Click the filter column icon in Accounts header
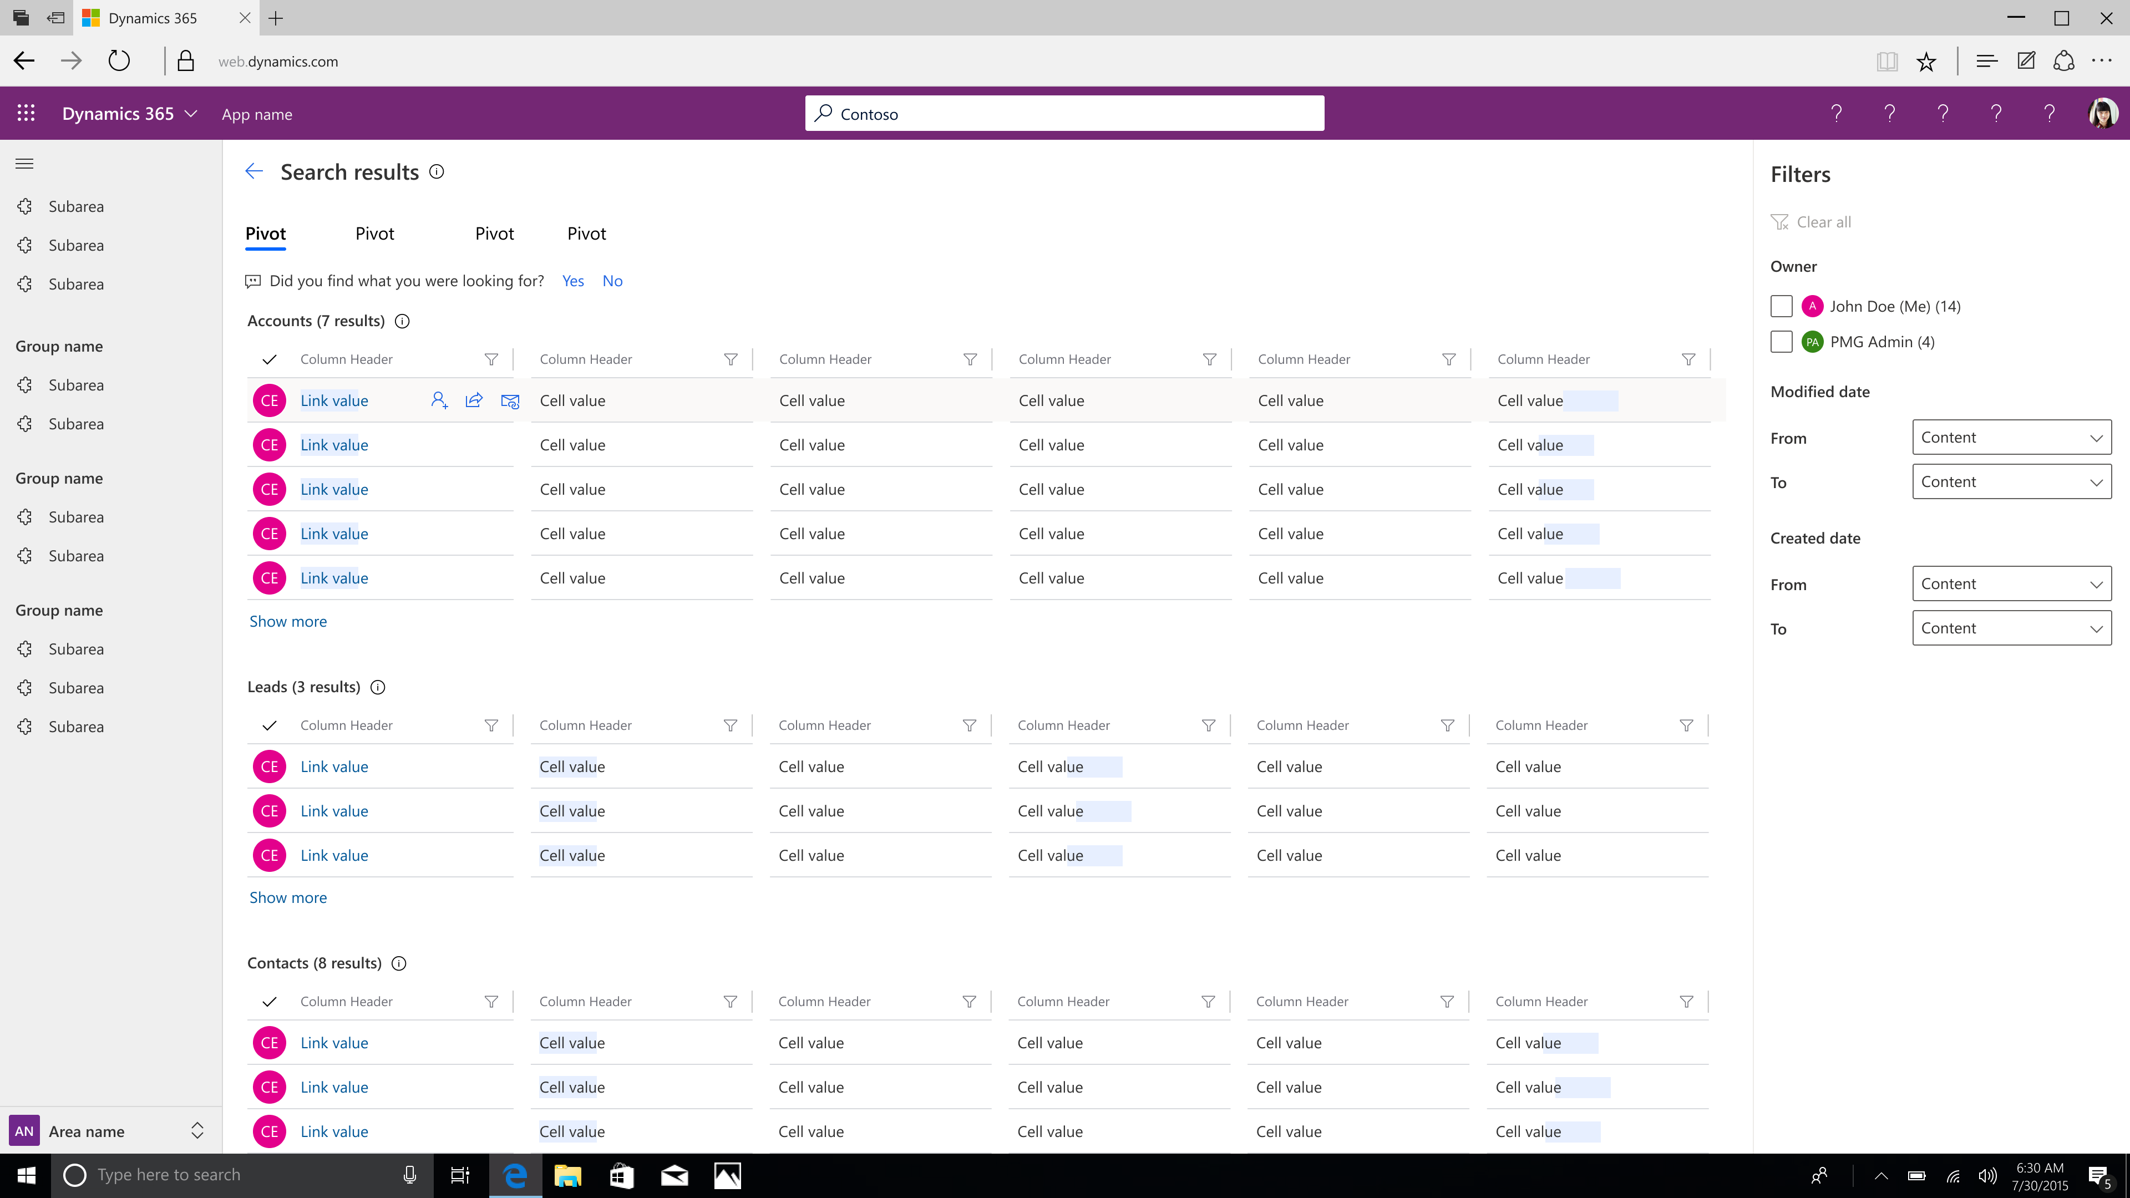This screenshot has width=2130, height=1198. [x=490, y=357]
